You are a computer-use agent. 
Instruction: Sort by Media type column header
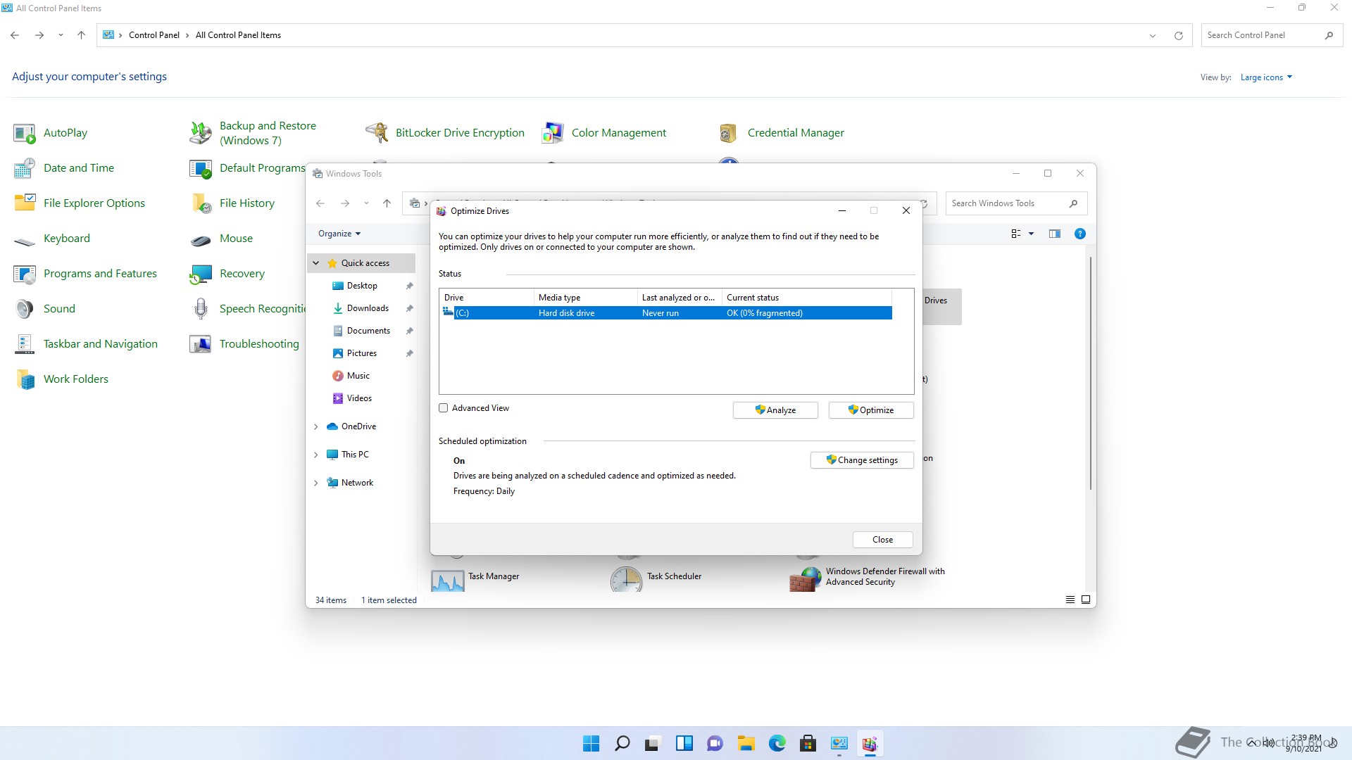(x=585, y=298)
